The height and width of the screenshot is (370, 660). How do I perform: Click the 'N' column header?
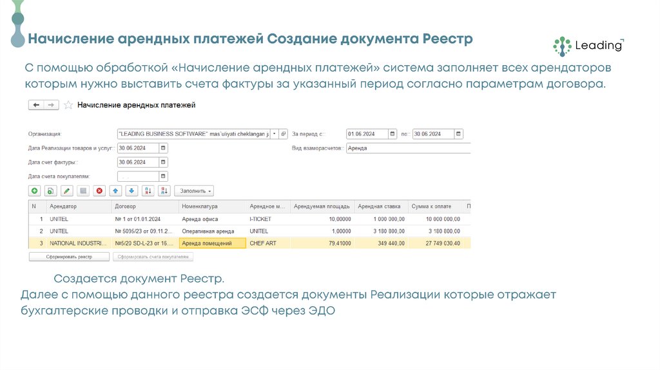37,206
